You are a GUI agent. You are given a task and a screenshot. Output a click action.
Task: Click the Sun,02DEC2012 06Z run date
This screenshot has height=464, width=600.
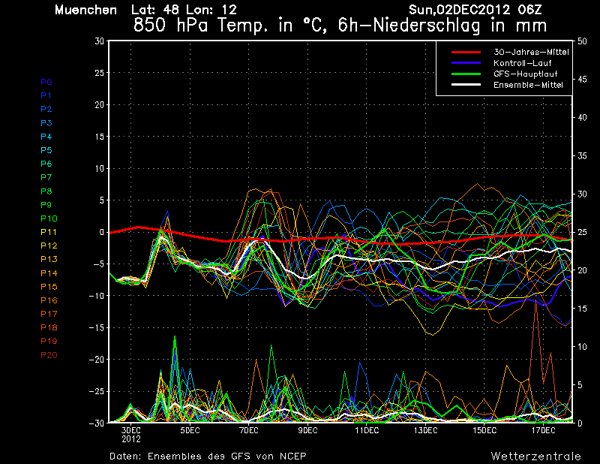(475, 10)
